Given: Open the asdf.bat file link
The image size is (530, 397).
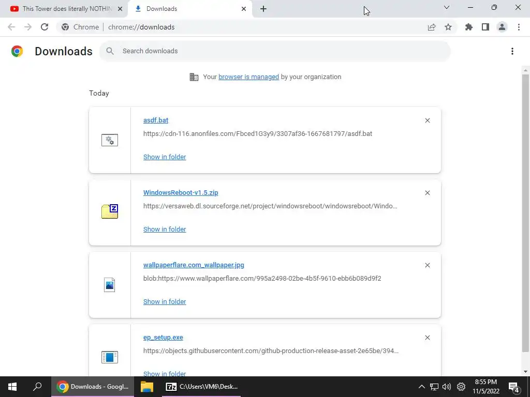Looking at the screenshot, I should tap(155, 120).
